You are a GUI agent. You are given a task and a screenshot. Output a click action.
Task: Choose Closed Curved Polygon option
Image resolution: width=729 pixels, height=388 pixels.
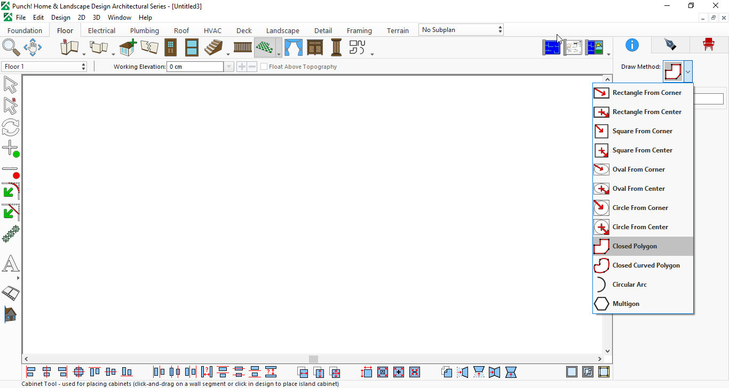643,265
